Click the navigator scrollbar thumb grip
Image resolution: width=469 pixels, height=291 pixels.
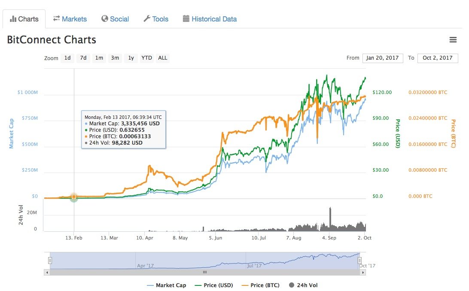point(205,272)
